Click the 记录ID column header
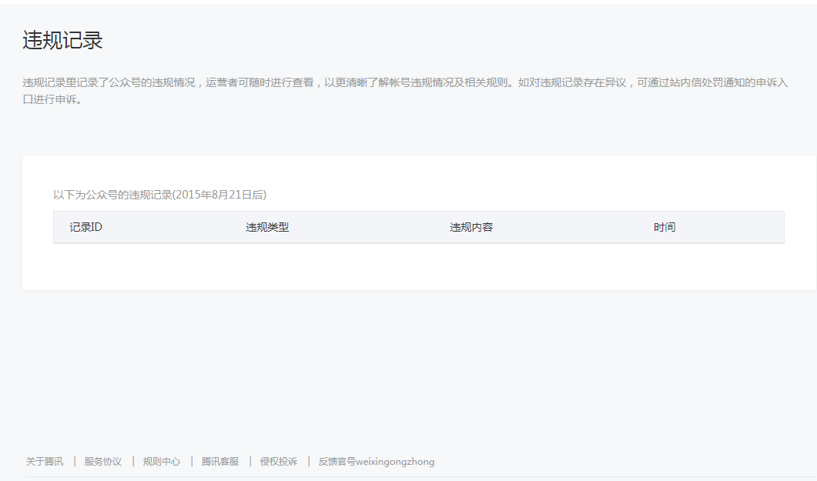817x481 pixels. pyautogui.click(x=85, y=228)
